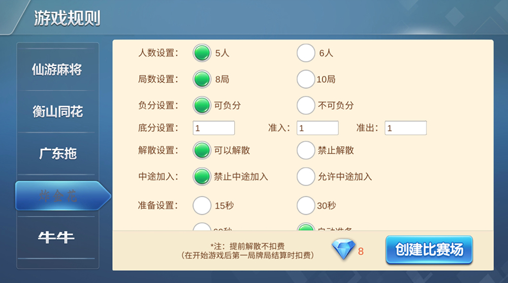This screenshot has width=508, height=283.
Task: Switch to the 仙游麻将 game tab
Action: pyautogui.click(x=57, y=70)
